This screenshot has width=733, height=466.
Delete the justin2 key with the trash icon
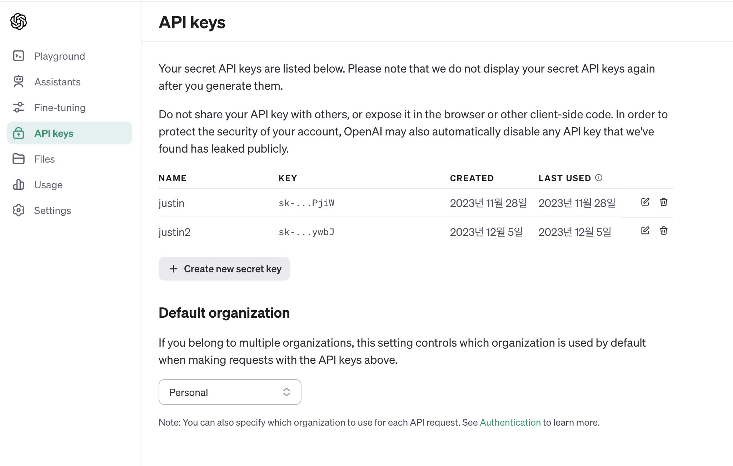point(664,230)
